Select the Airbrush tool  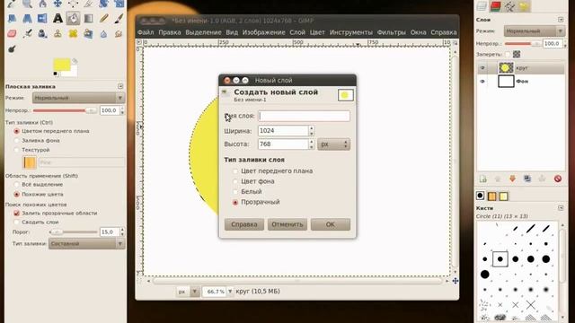click(27, 34)
